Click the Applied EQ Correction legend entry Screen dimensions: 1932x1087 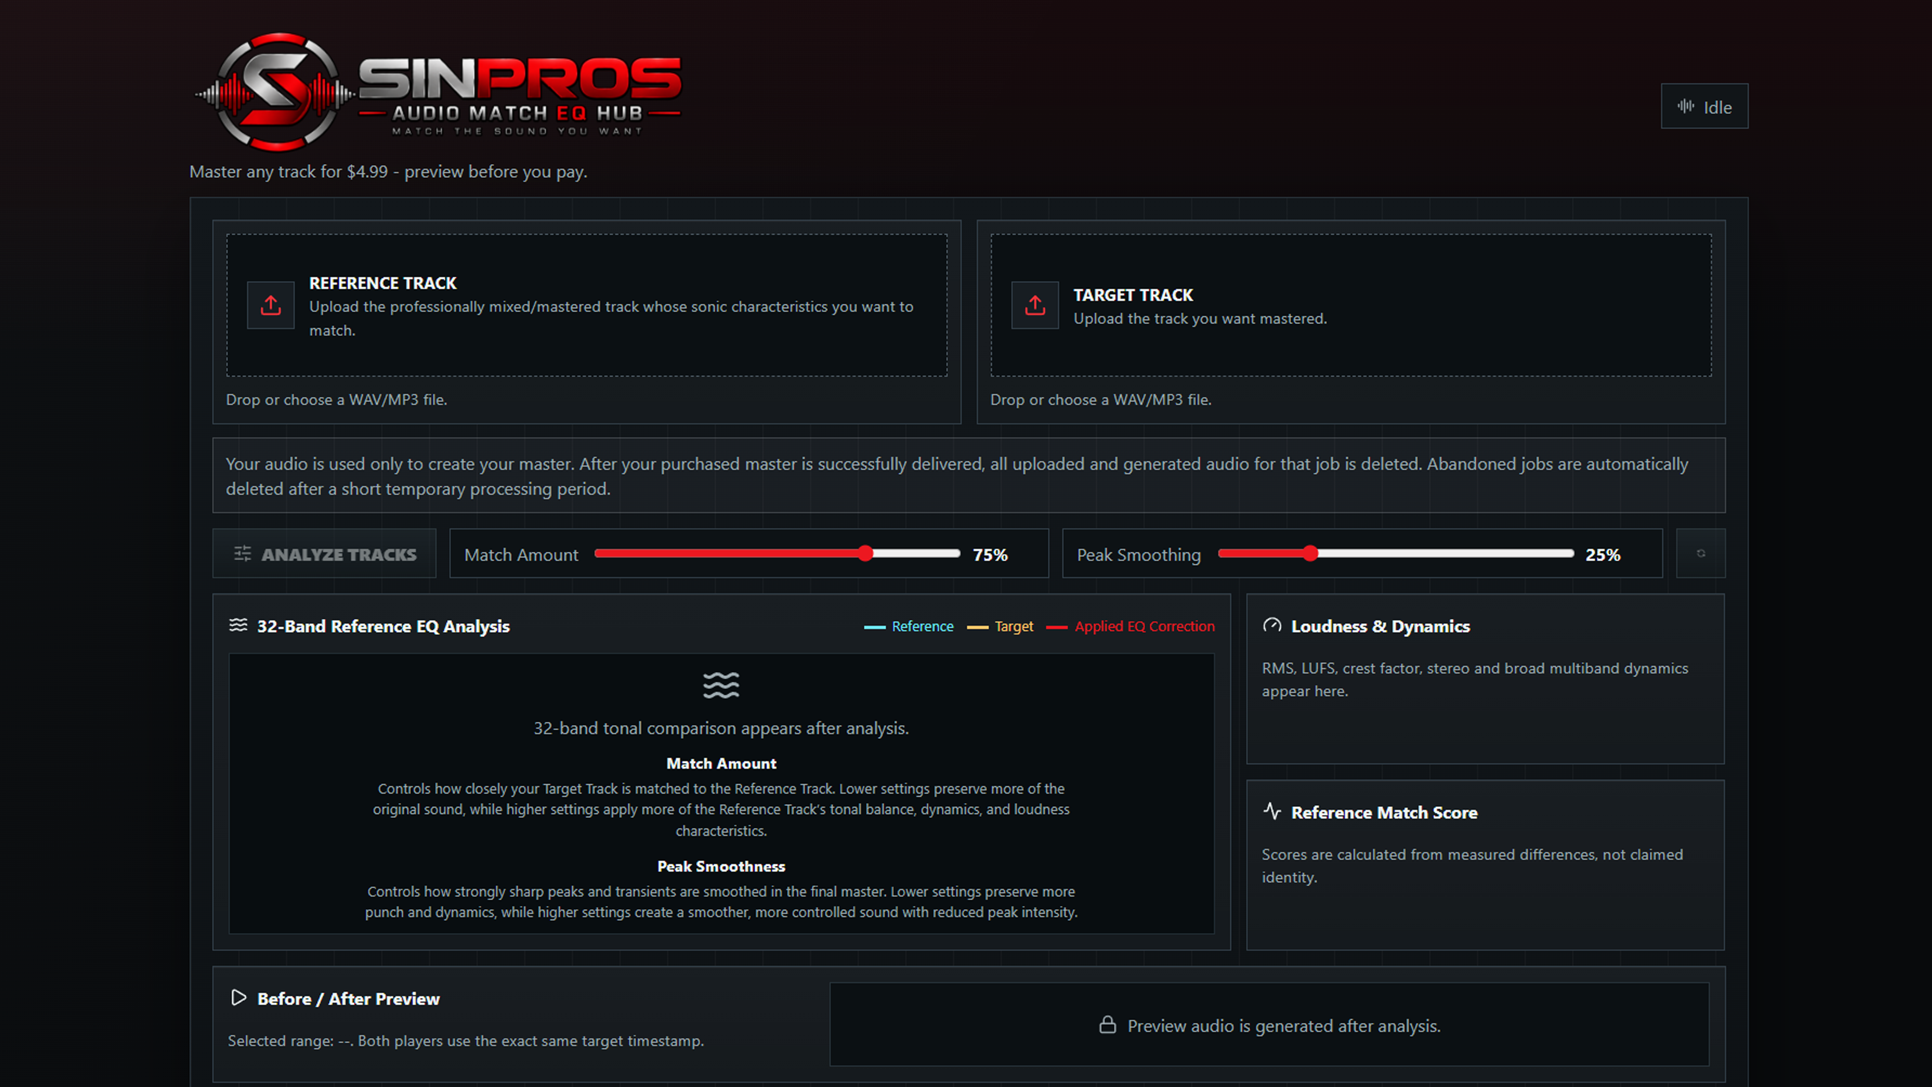1130,626
